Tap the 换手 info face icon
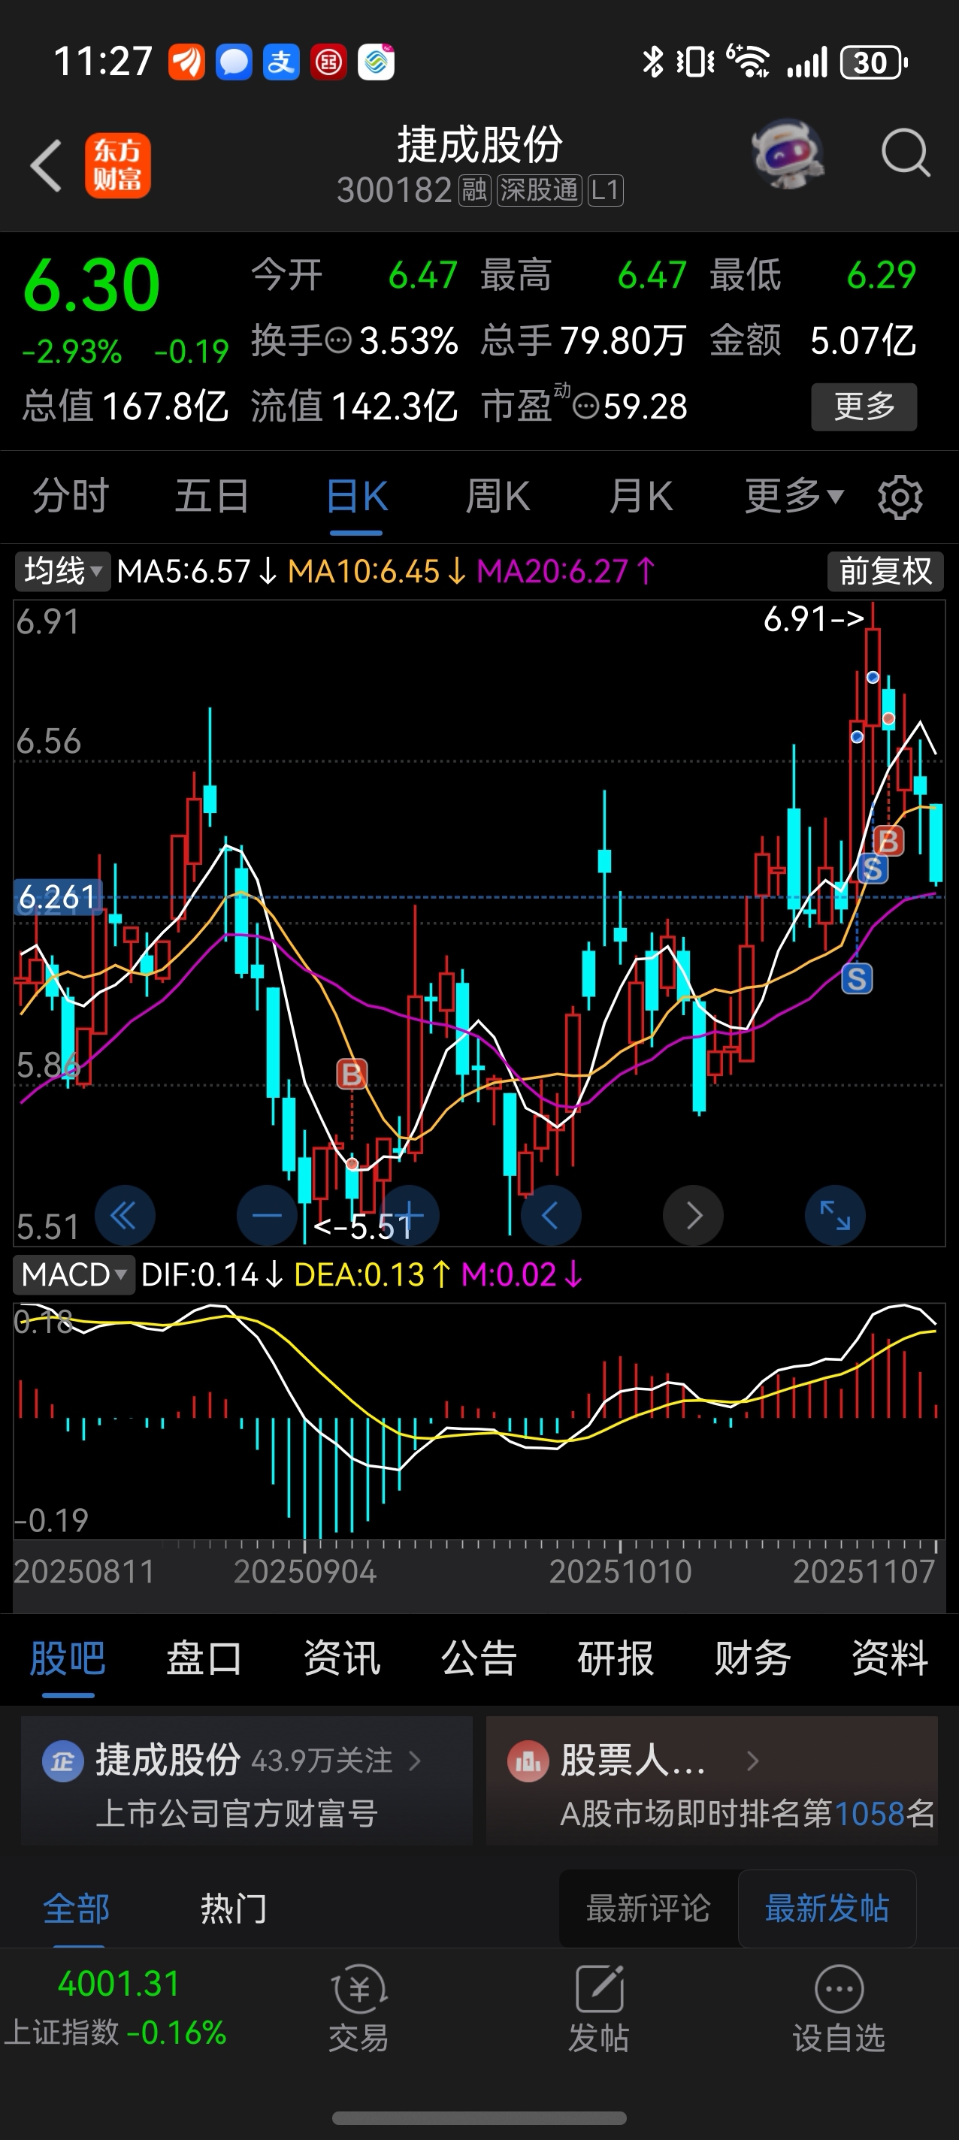The height and width of the screenshot is (2140, 959). 338,340
